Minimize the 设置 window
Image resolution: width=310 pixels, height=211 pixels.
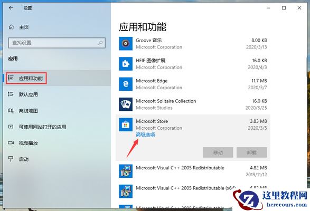[x=268, y=8]
